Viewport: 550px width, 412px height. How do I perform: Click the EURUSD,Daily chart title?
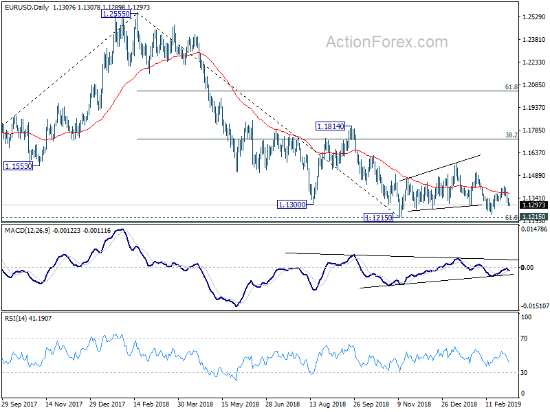pos(27,8)
